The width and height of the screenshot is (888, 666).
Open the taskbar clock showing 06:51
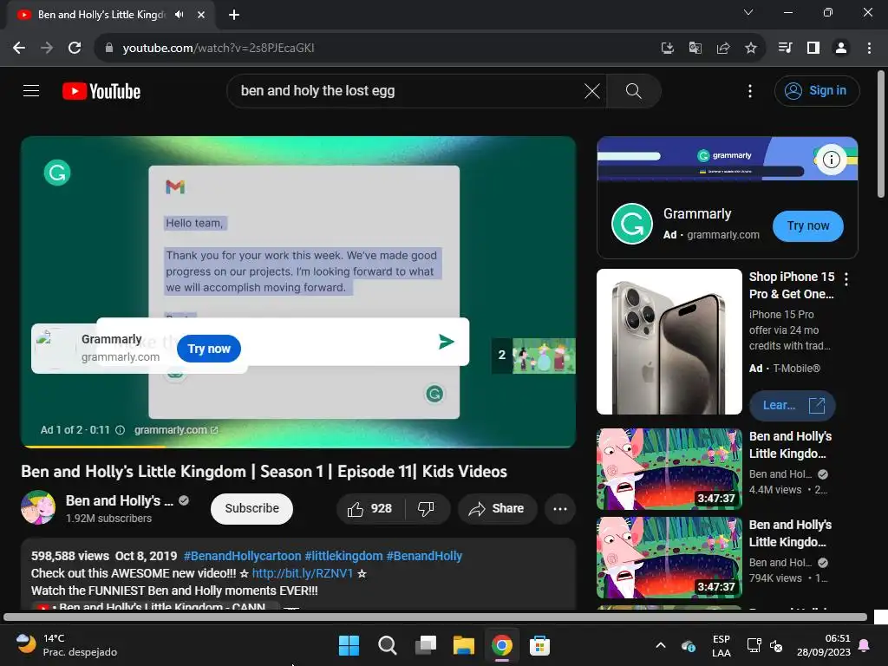[x=824, y=645]
